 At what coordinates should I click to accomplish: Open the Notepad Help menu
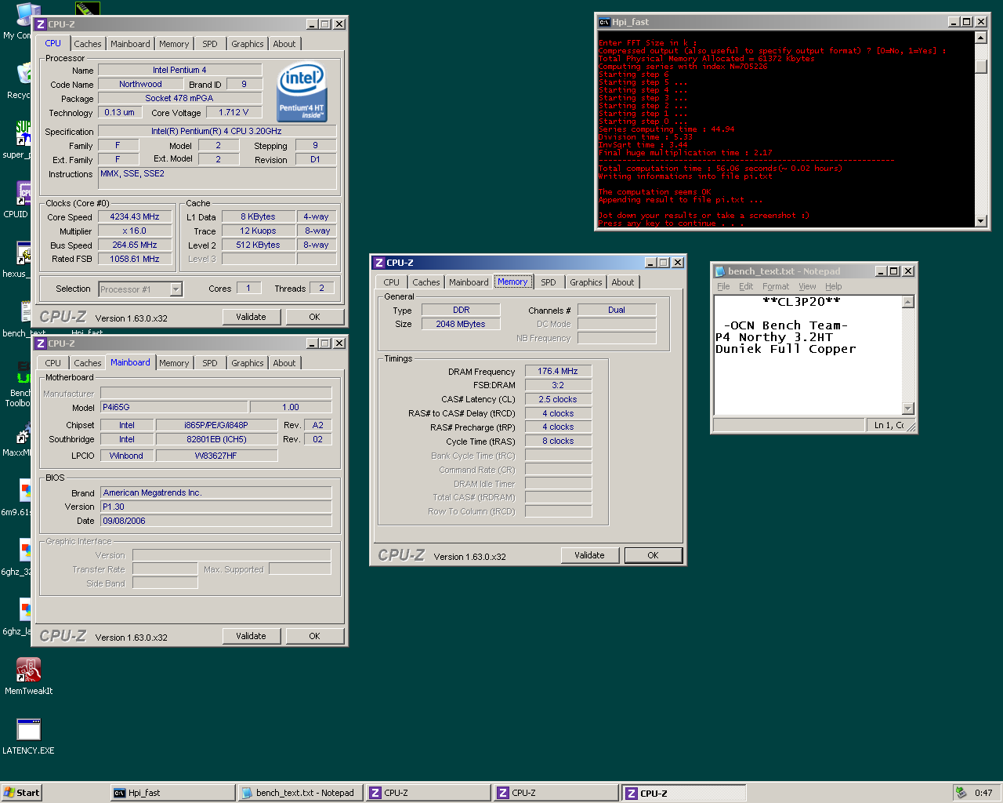(x=834, y=286)
